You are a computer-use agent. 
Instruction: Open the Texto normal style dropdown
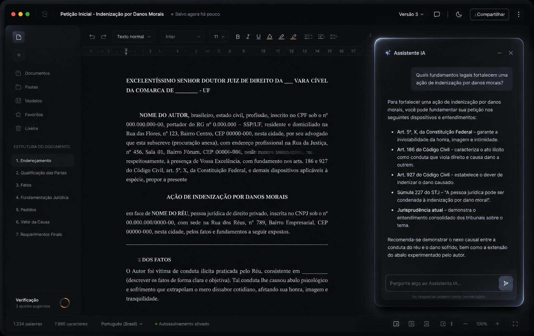coord(134,37)
